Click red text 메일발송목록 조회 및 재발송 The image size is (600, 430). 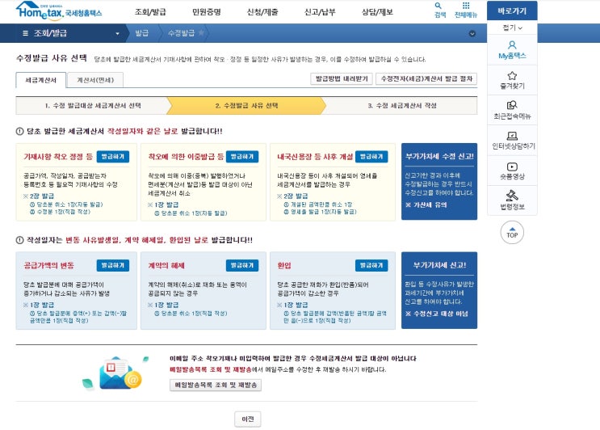tap(211, 369)
